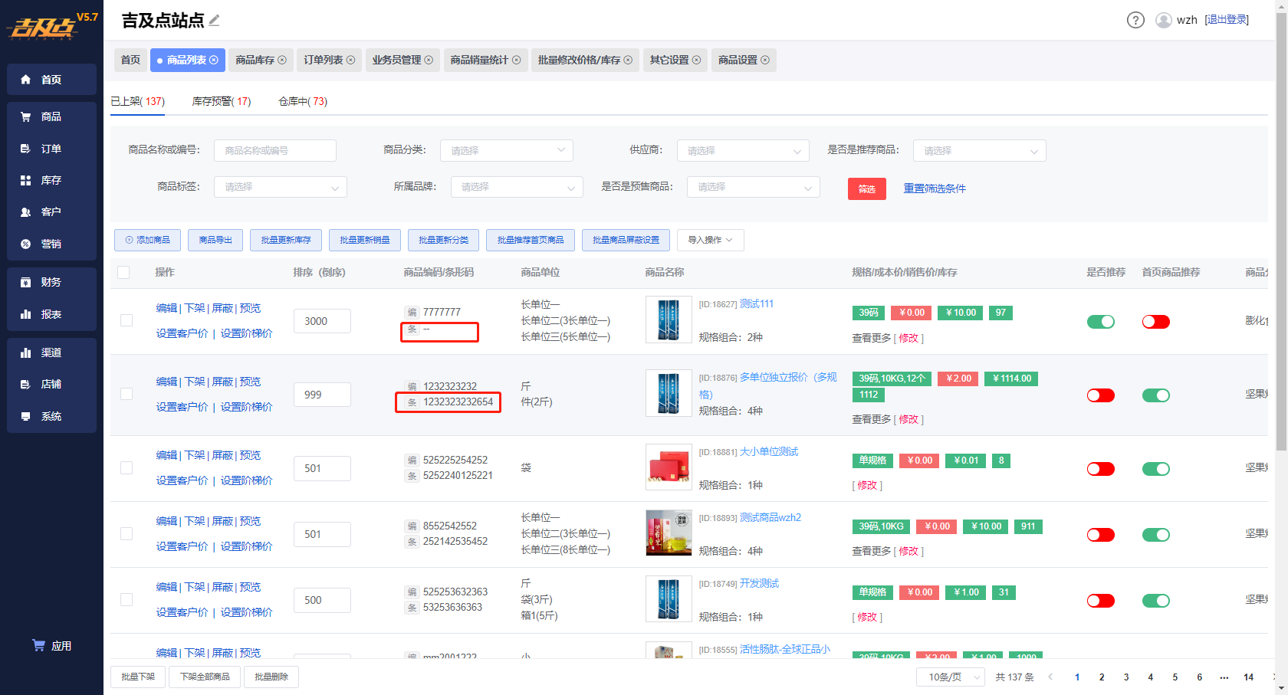Screen dimensions: 1288x695
Task: Click the 商品名称或编号 search input
Action: pos(275,150)
